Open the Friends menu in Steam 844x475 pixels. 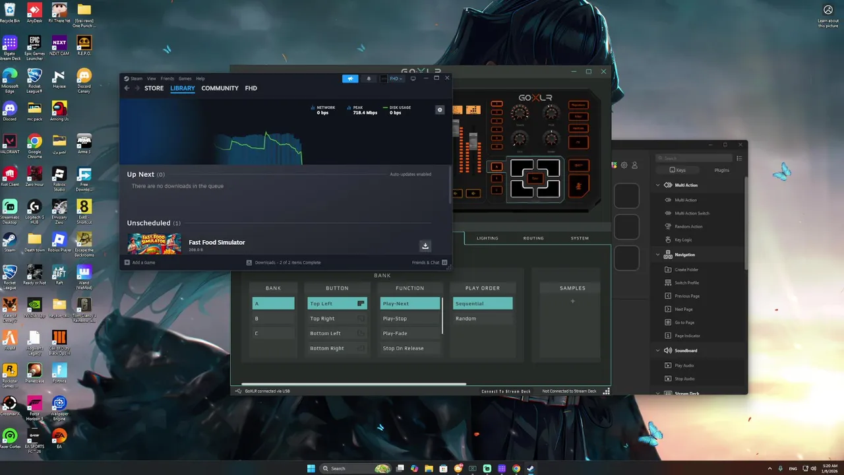pos(167,79)
